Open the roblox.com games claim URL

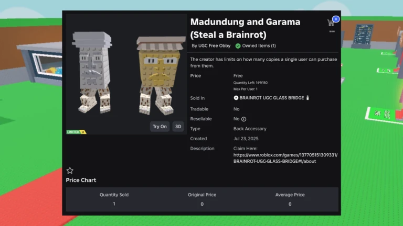[285, 158]
